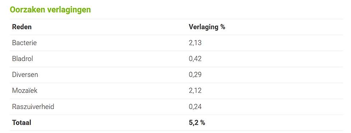Image resolution: width=351 pixels, height=133 pixels.
Task: Click the table header row
Action: click(176, 27)
